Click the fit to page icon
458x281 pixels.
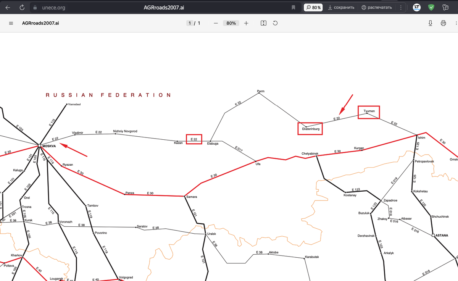click(263, 23)
